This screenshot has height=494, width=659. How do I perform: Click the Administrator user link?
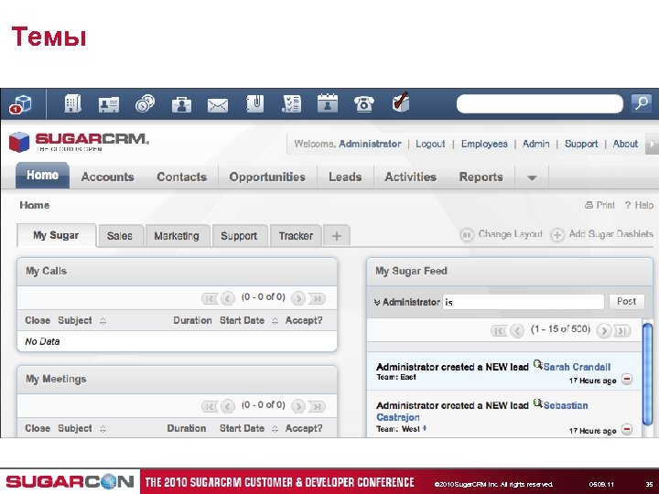[370, 144]
